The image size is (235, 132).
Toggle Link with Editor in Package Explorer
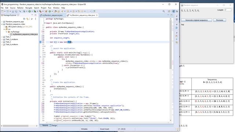pyautogui.click(x=28, y=19)
